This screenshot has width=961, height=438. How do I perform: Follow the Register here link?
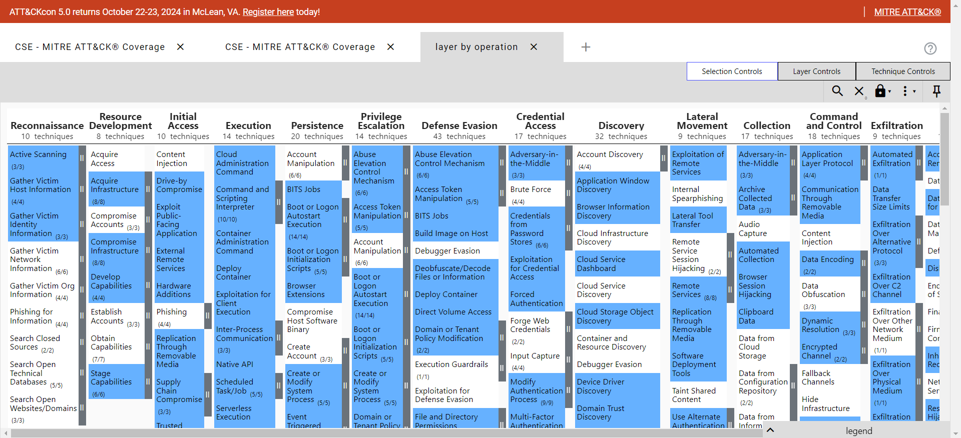[268, 12]
